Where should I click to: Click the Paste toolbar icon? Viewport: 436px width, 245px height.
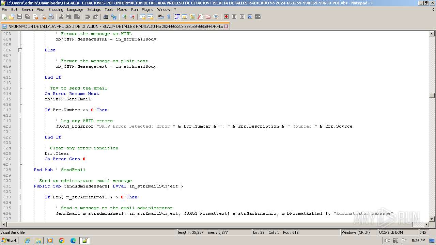click(77, 17)
